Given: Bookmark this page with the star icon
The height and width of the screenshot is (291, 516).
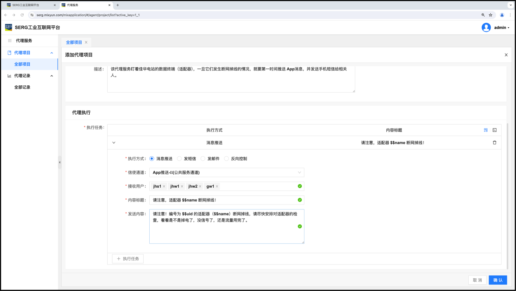Looking at the screenshot, I should tap(491, 15).
